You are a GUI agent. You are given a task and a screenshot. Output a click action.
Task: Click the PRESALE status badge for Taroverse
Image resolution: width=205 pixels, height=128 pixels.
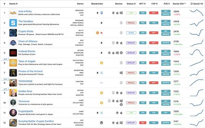(x=131, y=103)
